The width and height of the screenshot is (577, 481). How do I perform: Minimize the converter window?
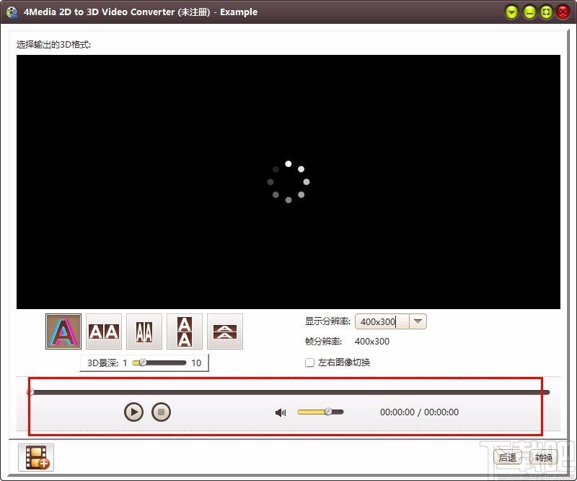click(529, 12)
